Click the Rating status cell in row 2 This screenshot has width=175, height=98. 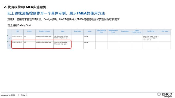89,45
